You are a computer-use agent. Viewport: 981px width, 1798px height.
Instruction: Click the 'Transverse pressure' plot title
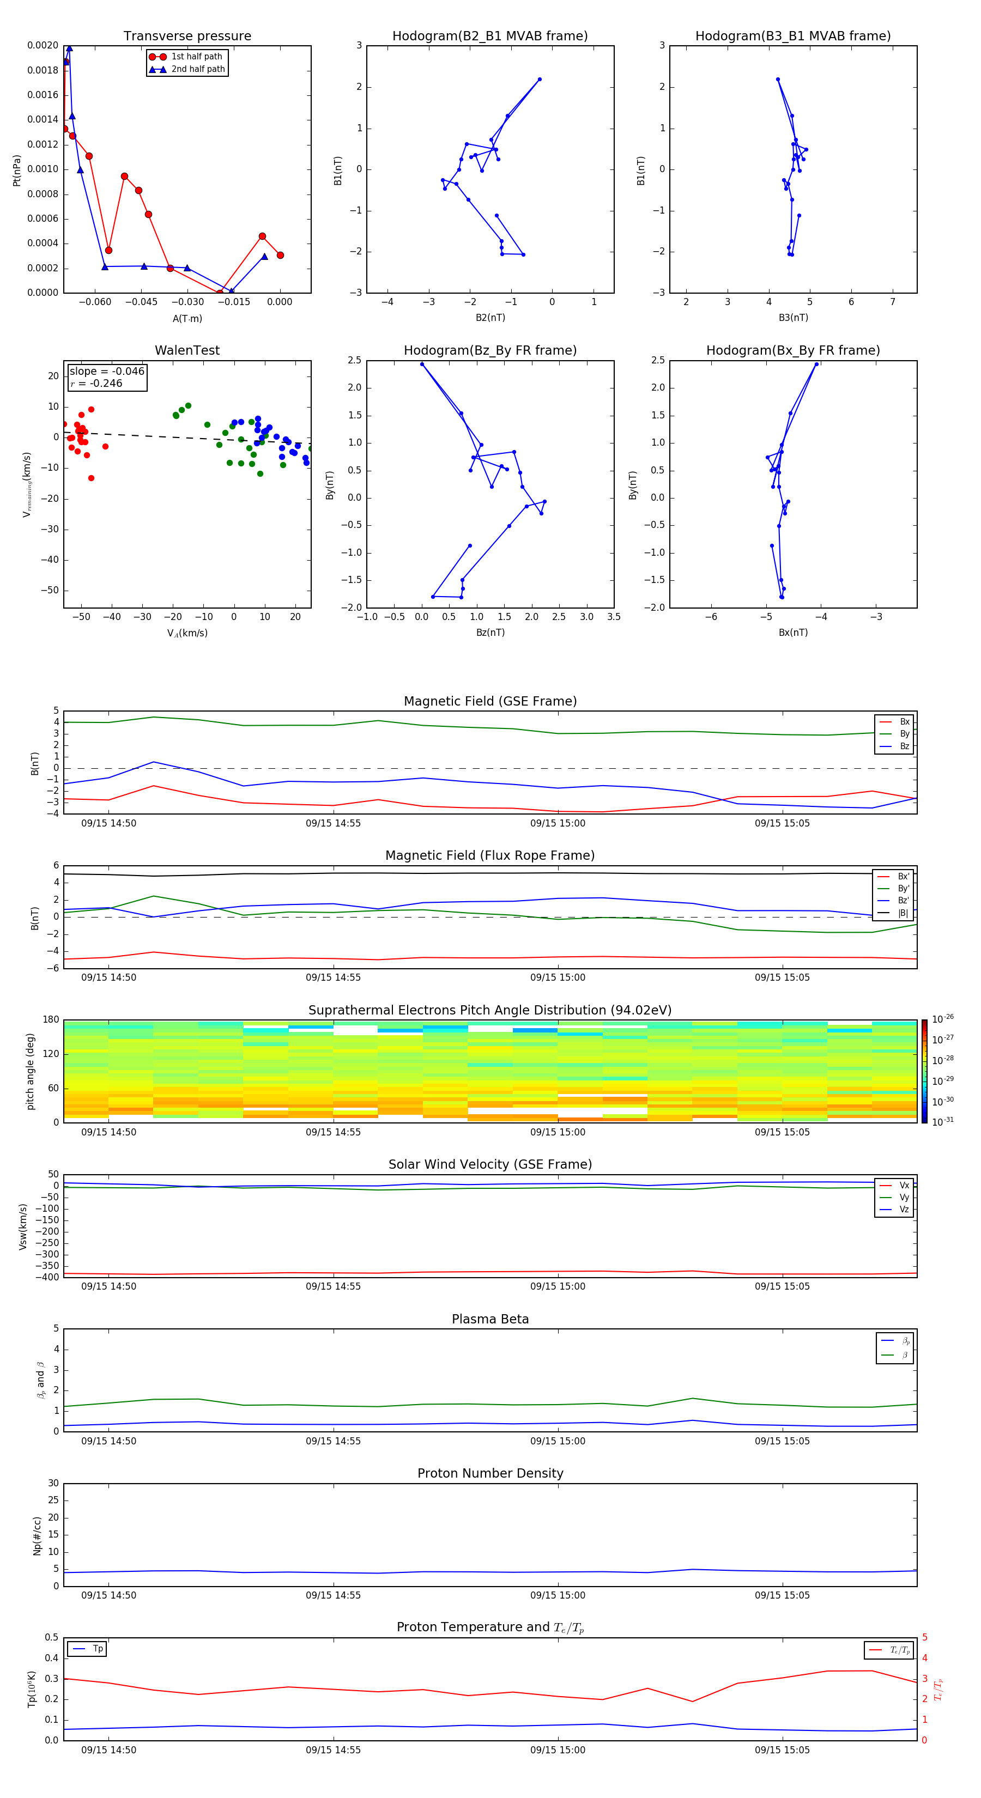[x=187, y=37]
